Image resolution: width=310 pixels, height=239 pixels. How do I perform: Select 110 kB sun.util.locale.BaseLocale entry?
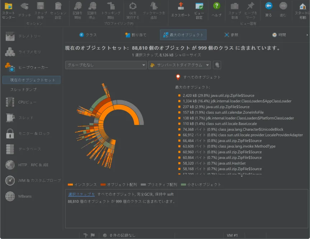coord(217,124)
